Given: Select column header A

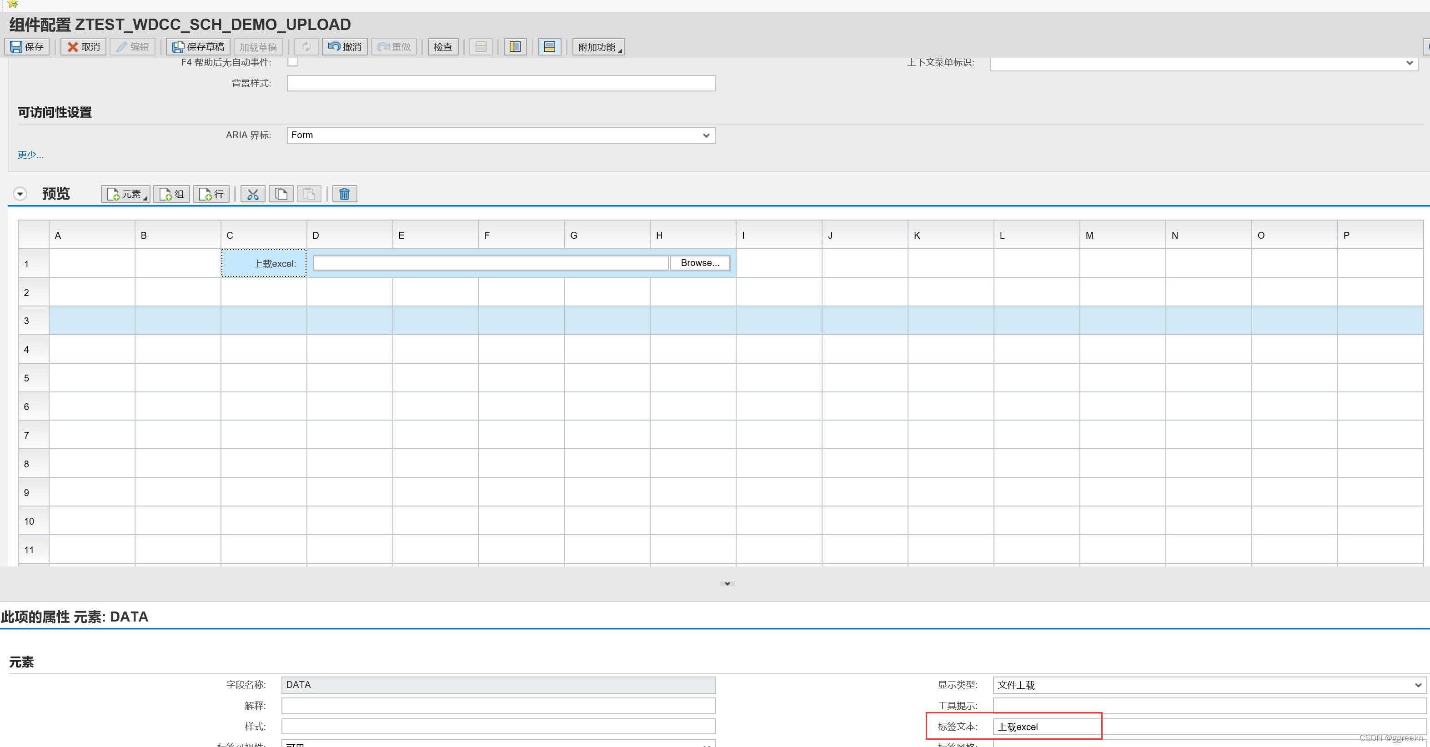Looking at the screenshot, I should 92,235.
